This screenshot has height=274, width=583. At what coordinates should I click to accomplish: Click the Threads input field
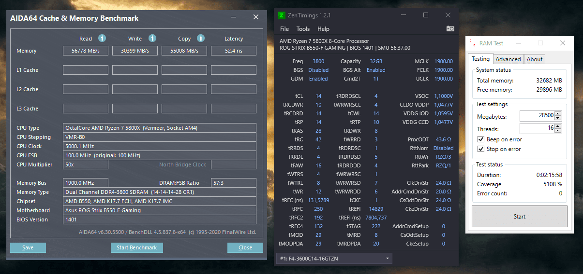point(537,128)
